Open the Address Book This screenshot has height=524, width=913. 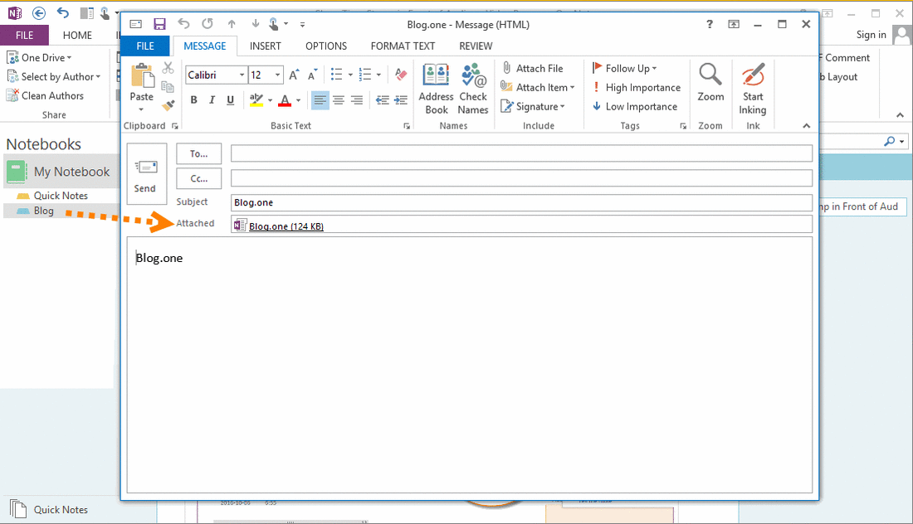(x=436, y=89)
